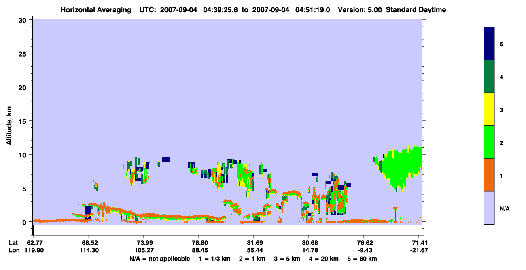Click the '5 = 80 km' legend note

point(362,259)
